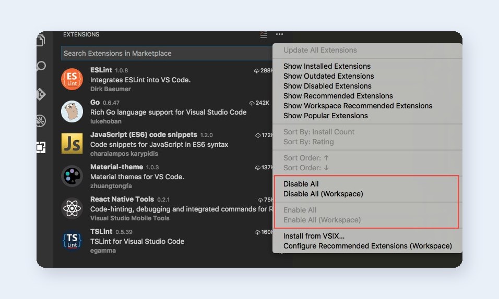Open the Debug icon in activity bar

[41, 121]
